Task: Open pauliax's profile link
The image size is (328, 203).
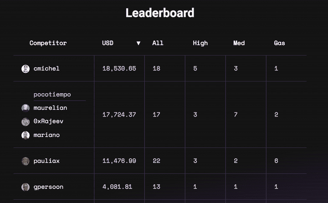Action: click(x=46, y=161)
